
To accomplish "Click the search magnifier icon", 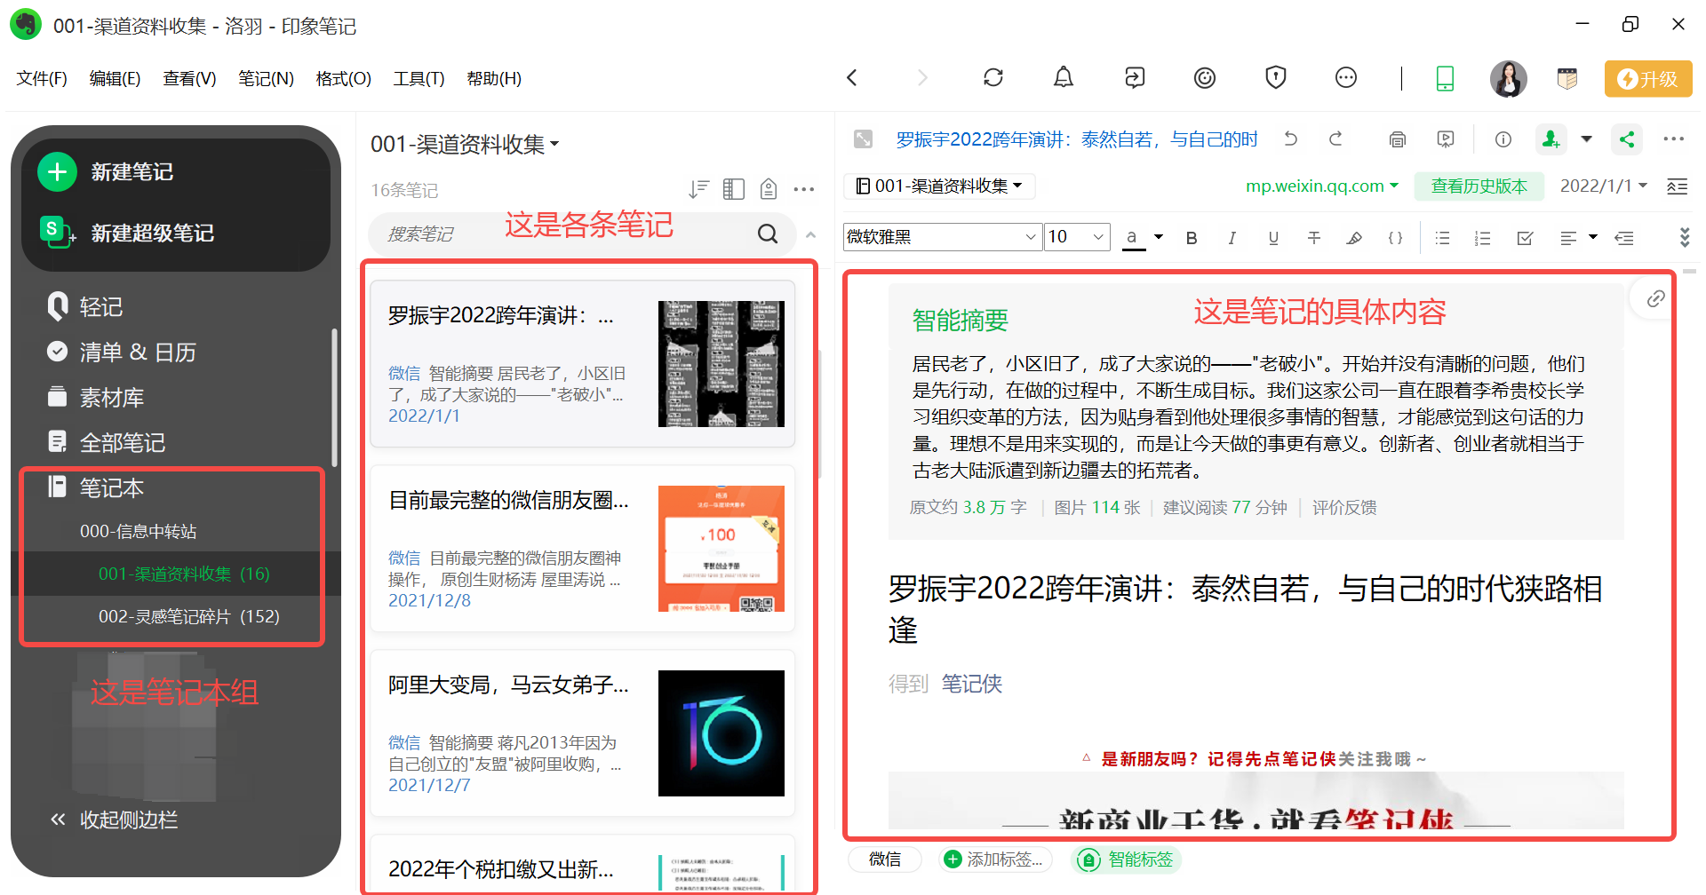I will [x=768, y=234].
